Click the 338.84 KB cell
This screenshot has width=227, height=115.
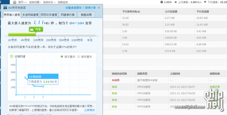point(171,38)
